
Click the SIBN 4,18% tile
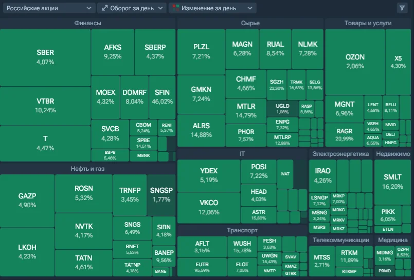(164, 231)
